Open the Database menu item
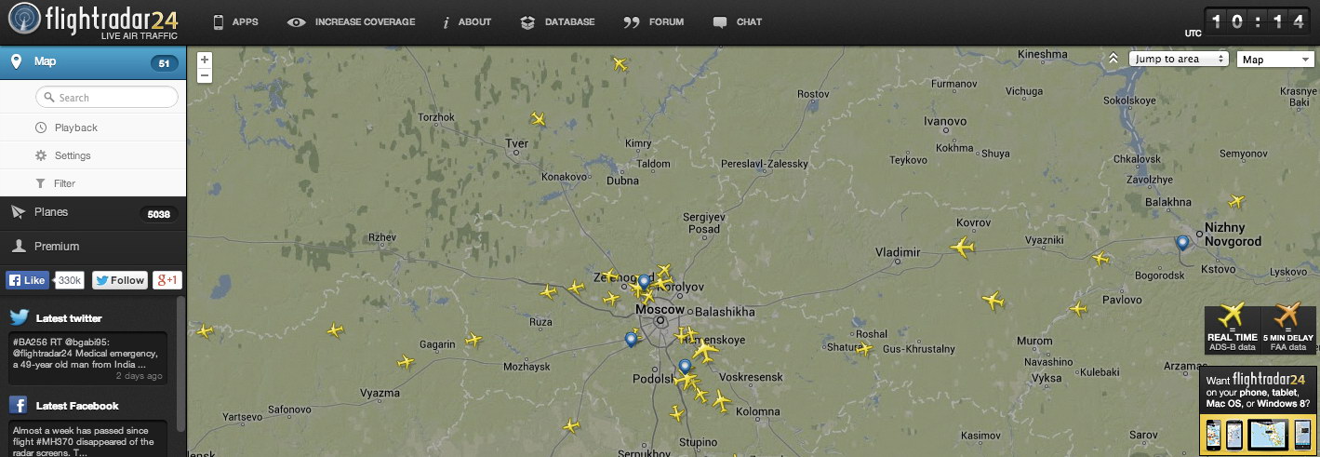This screenshot has width=1320, height=457. point(557,21)
